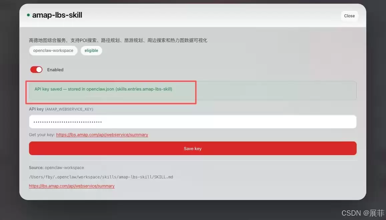Click the Save key button
Viewport: 386px width, 220px height.
click(x=192, y=148)
